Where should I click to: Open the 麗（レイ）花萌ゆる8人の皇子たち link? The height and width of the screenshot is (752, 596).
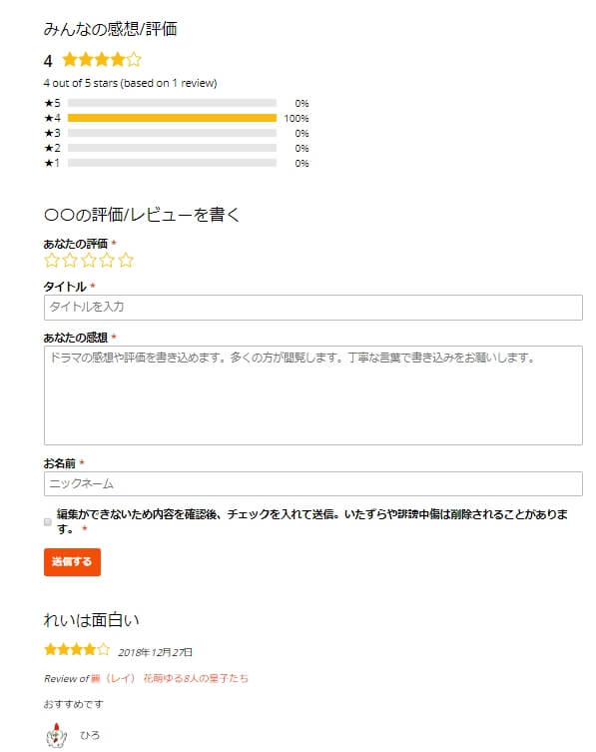click(x=170, y=679)
